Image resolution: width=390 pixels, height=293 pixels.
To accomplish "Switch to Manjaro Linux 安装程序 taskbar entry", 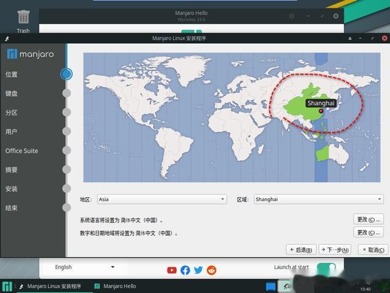I will (x=51, y=286).
